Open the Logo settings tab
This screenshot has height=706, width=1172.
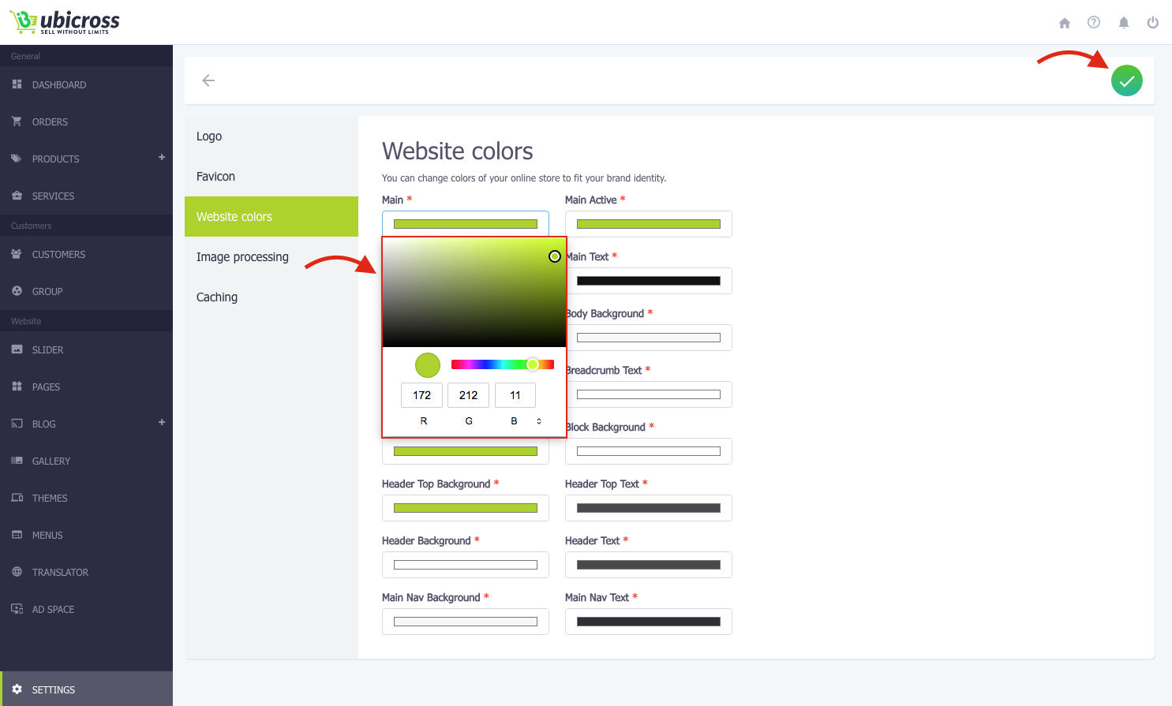click(x=271, y=136)
